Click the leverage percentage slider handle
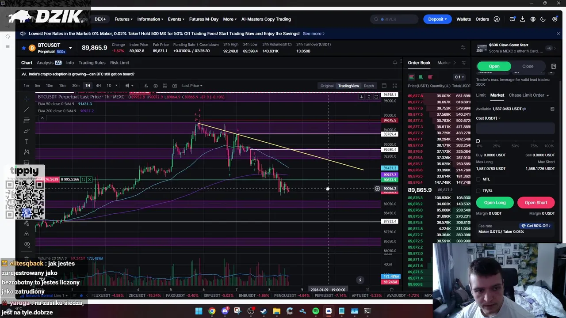Screen dimensions: 566x318 478,141
